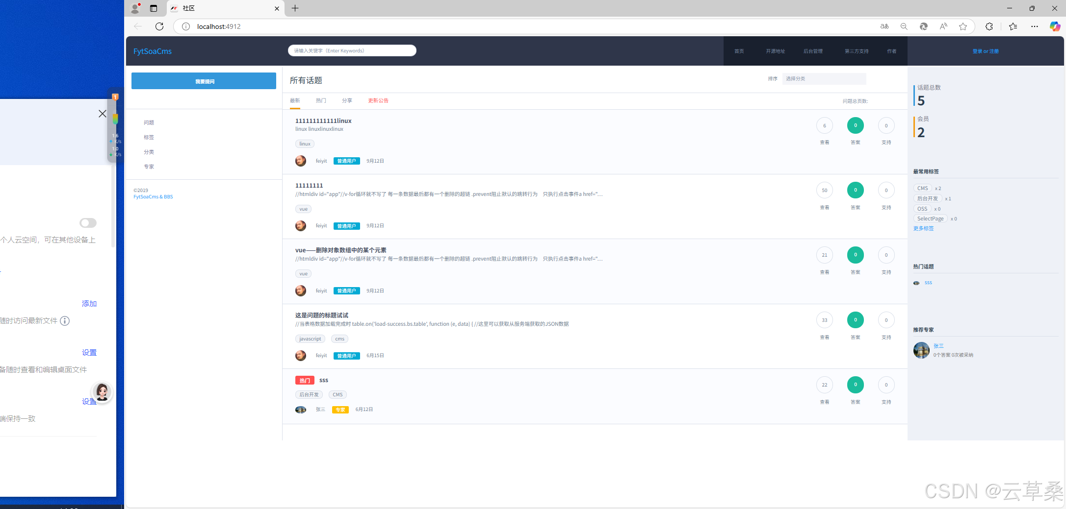Open 后台管理 in the top navigation
1066x509 pixels.
[x=813, y=51]
